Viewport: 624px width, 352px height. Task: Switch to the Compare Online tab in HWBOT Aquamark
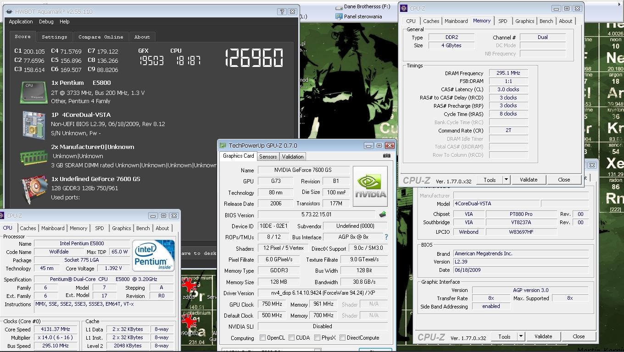pyautogui.click(x=101, y=37)
